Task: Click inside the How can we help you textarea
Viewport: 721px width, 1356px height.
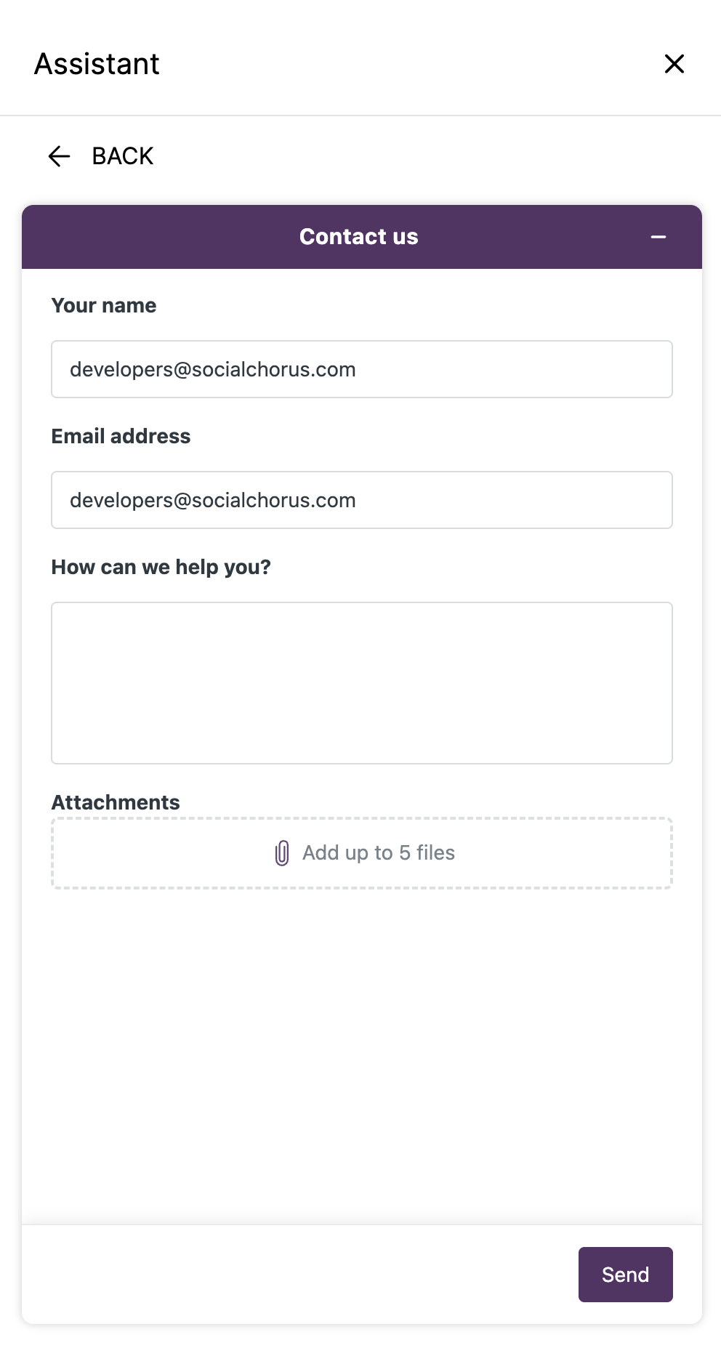Action: [362, 683]
